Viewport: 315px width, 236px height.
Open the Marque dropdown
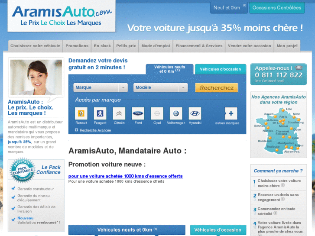tap(101, 87)
